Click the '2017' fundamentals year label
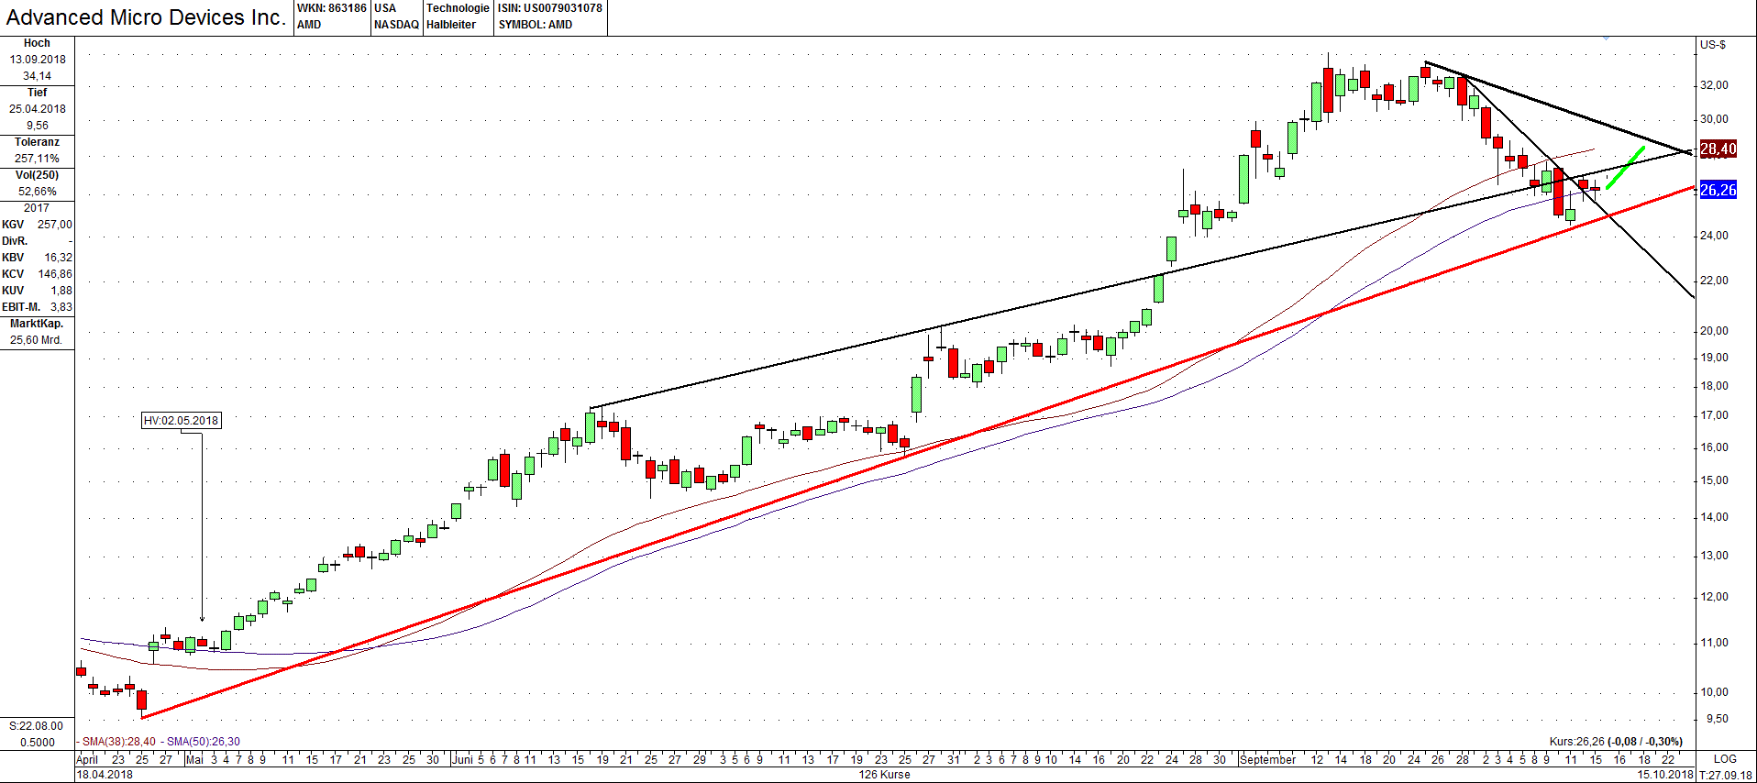The width and height of the screenshot is (1757, 783). tap(37, 208)
